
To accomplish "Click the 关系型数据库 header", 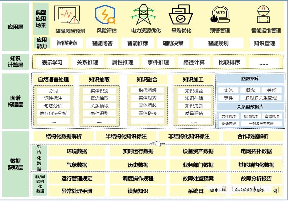I will point(250,106).
